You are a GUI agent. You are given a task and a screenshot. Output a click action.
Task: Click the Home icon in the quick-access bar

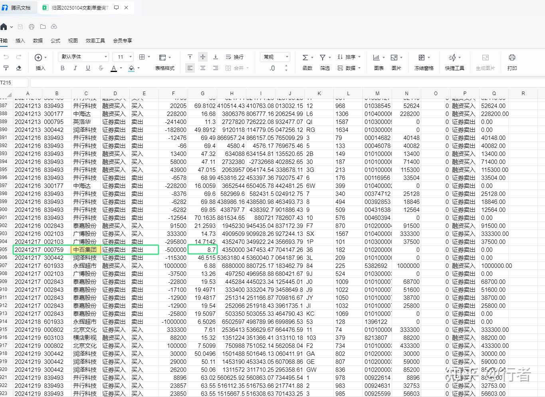pos(4,27)
